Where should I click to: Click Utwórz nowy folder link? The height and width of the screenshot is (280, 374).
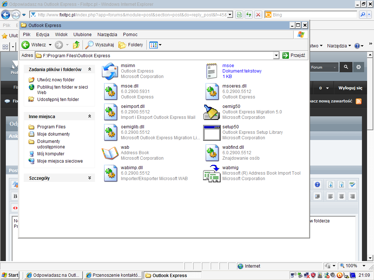[56, 80]
